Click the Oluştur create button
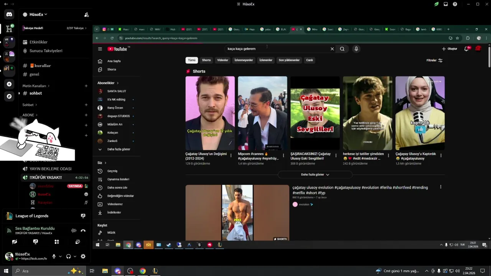Viewport: 491px width, 276px height. (x=450, y=49)
